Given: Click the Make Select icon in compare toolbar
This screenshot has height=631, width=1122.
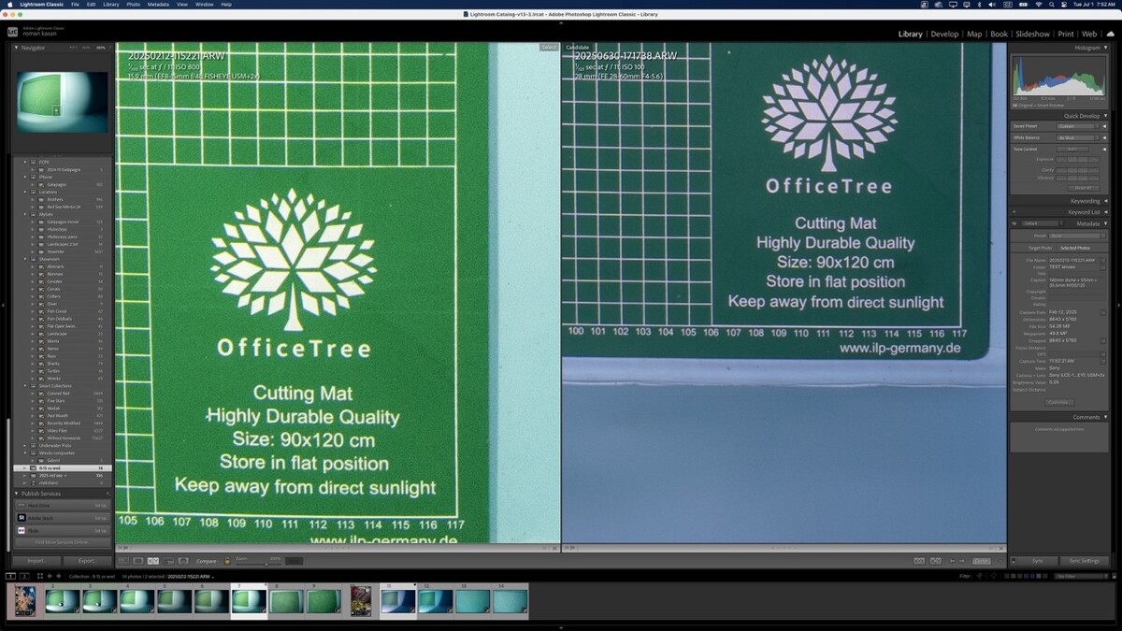Looking at the screenshot, I should [x=934, y=561].
